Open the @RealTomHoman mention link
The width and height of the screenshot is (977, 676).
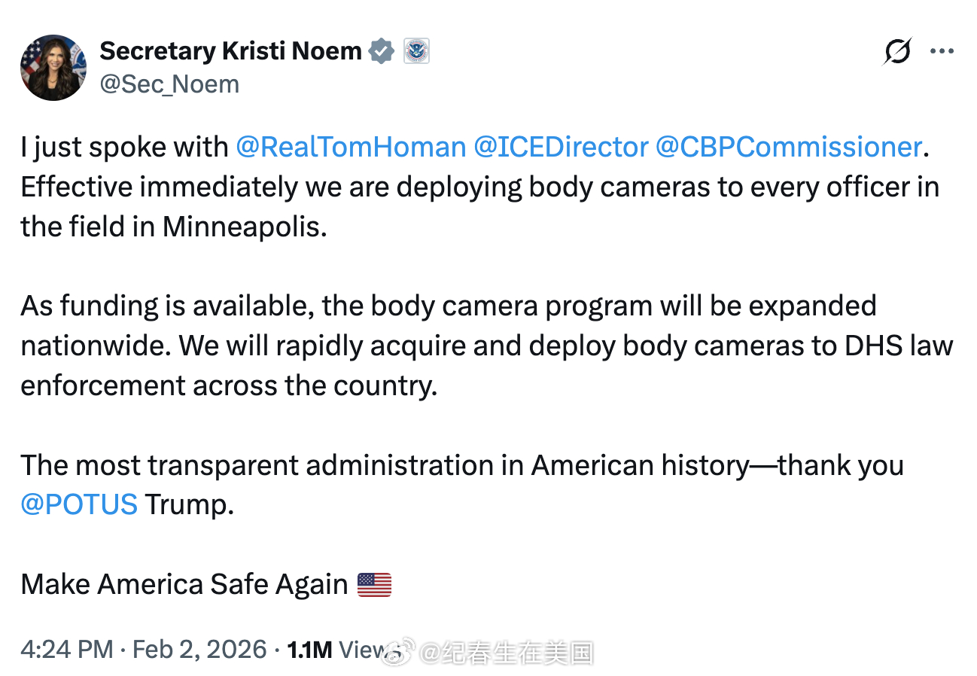click(x=351, y=146)
